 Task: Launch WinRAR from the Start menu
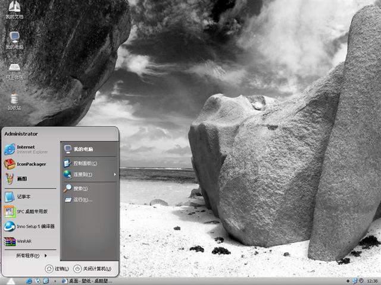23,241
